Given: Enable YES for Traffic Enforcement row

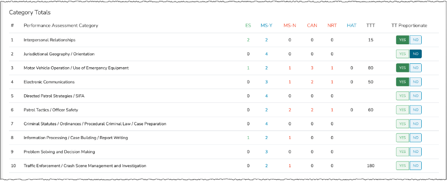Looking at the screenshot, I should pos(403,166).
